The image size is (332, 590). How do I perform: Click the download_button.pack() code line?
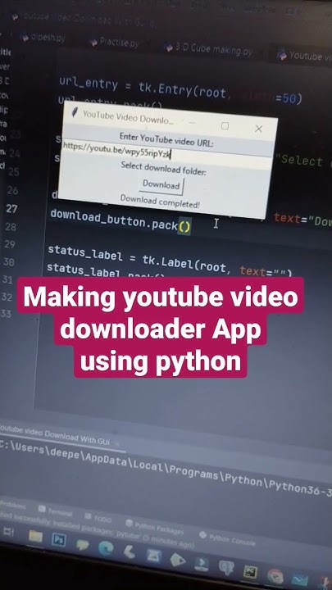121,220
